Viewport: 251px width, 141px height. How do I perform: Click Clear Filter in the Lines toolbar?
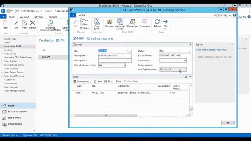pyautogui.click(x=131, y=81)
